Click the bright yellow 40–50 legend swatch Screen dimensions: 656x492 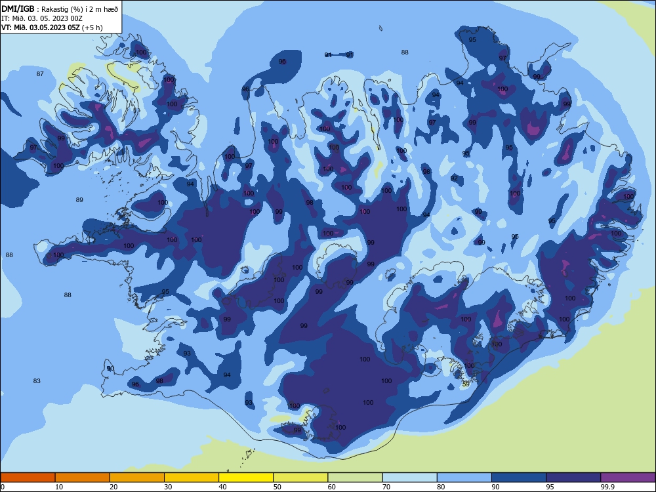(x=246, y=478)
